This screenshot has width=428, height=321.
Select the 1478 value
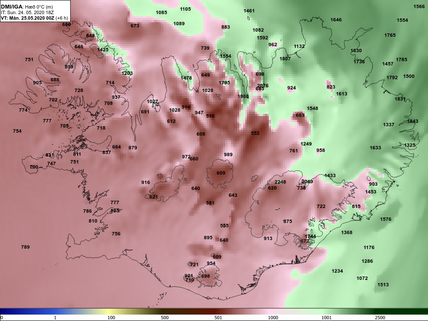click(186, 78)
